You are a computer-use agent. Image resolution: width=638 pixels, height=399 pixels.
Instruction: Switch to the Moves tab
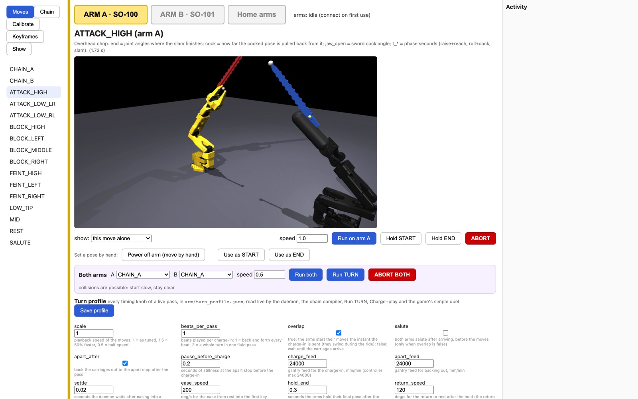pos(20,12)
